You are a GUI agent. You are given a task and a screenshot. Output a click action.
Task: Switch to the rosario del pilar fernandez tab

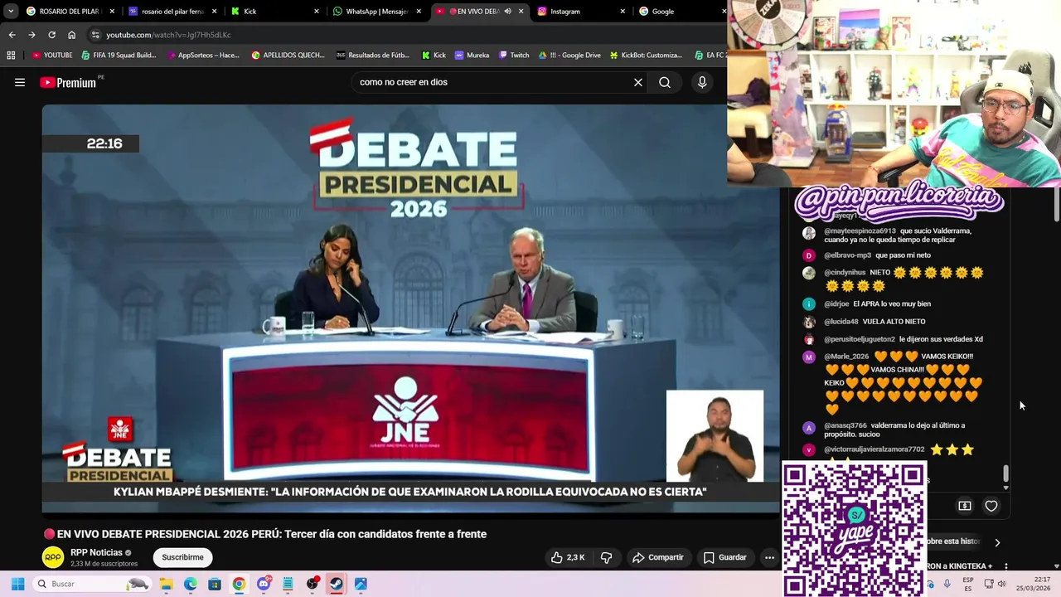(x=172, y=12)
